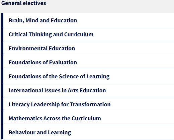The height and width of the screenshot is (140, 174).
Task: Open Behaviour and Learning elective
Action: 40,132
